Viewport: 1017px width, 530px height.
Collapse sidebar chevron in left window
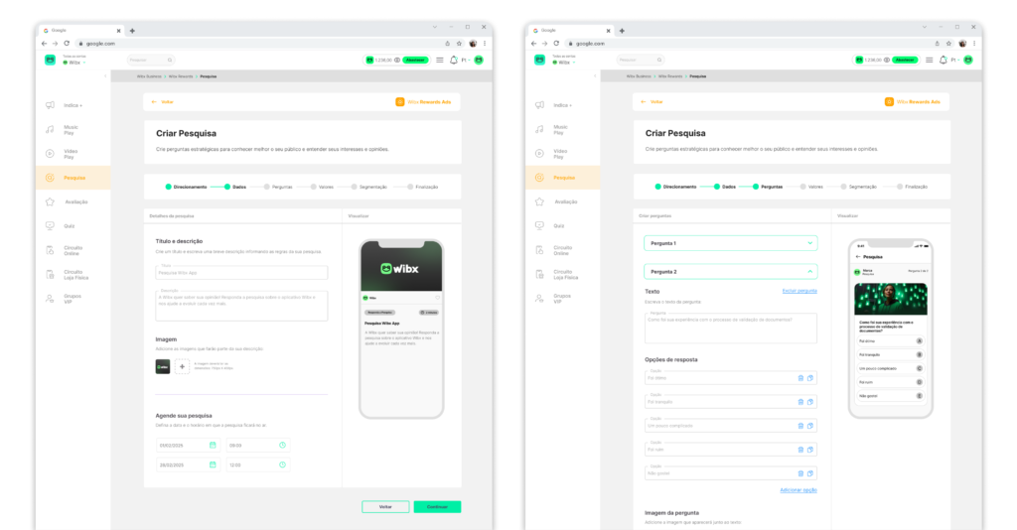tap(105, 75)
